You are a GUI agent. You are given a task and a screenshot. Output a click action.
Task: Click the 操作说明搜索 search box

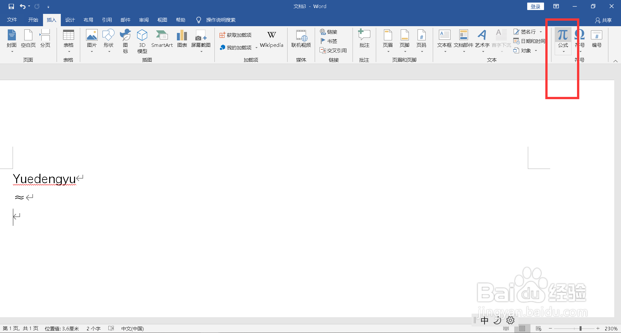click(x=221, y=20)
